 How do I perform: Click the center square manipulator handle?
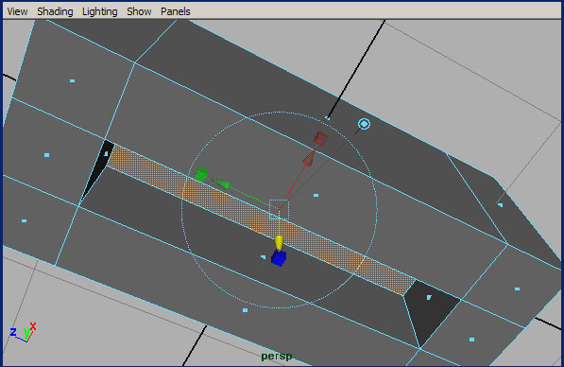(x=279, y=209)
